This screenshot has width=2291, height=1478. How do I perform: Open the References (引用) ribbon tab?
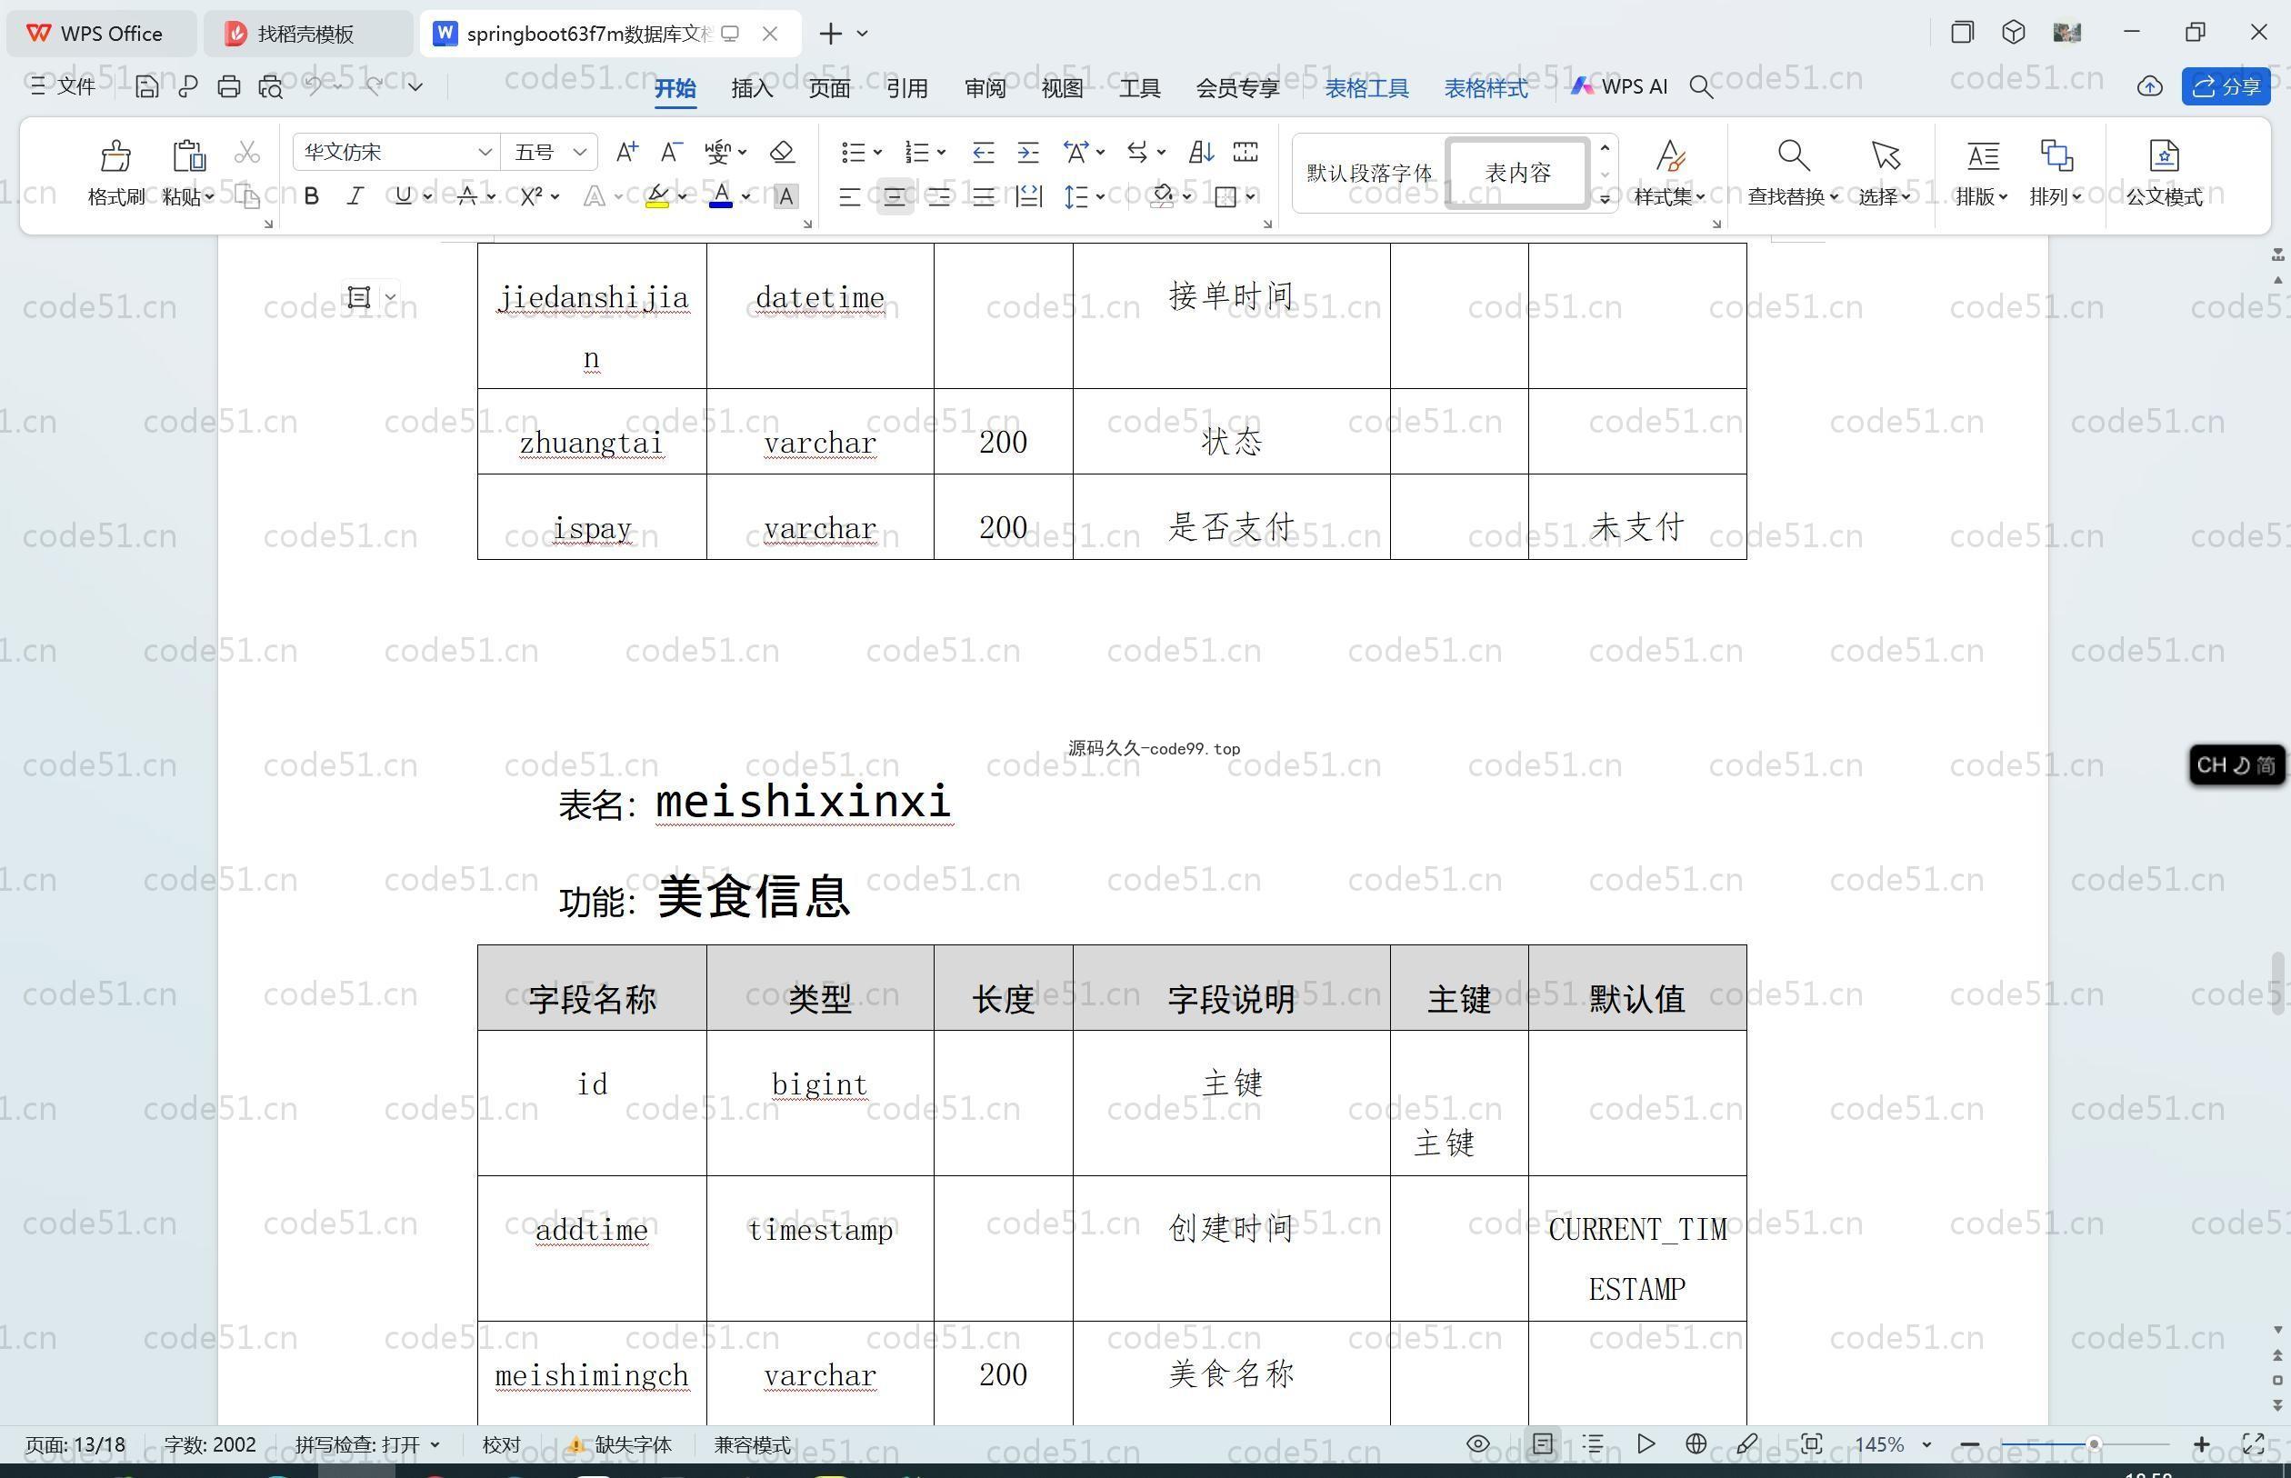[907, 87]
